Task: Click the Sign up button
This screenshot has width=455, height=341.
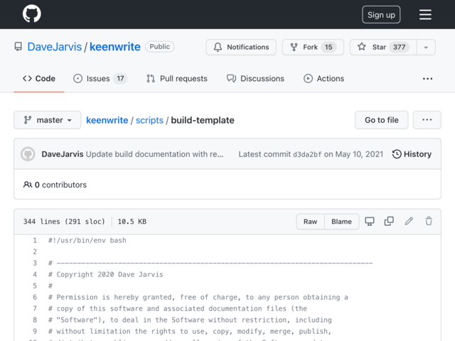Action: coord(381,15)
